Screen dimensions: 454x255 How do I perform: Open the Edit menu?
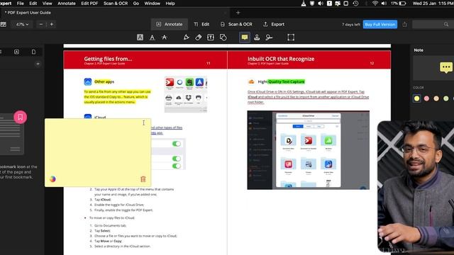[x=33, y=4]
